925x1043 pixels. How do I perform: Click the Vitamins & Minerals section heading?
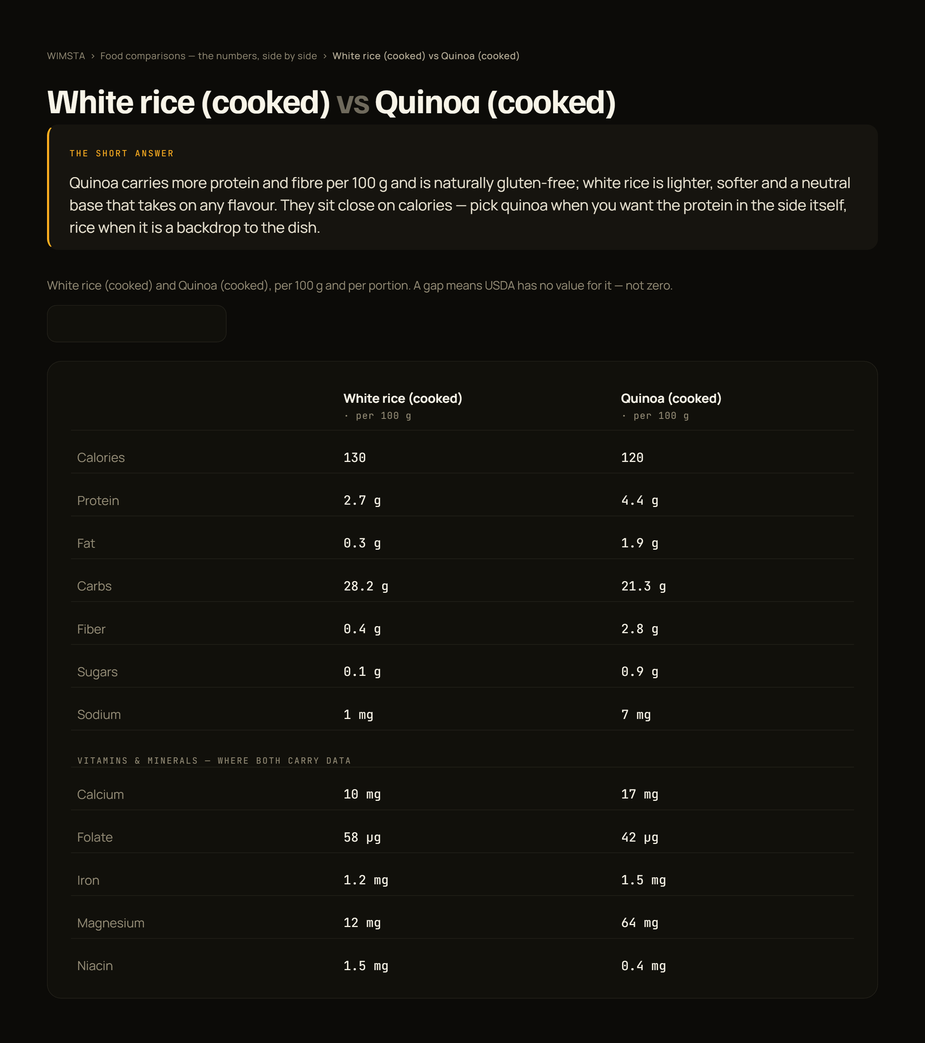point(214,760)
